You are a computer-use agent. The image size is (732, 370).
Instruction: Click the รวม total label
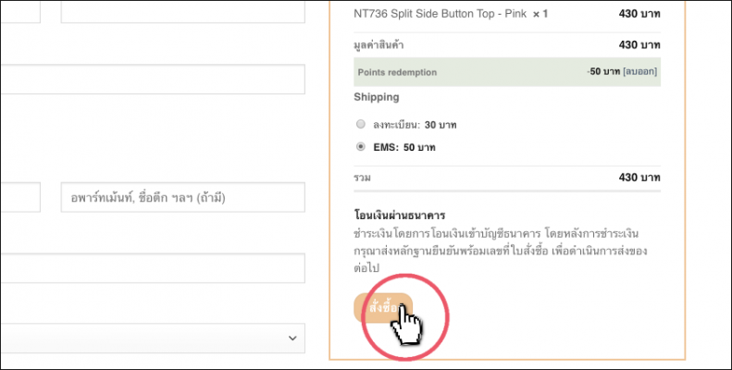tap(363, 178)
